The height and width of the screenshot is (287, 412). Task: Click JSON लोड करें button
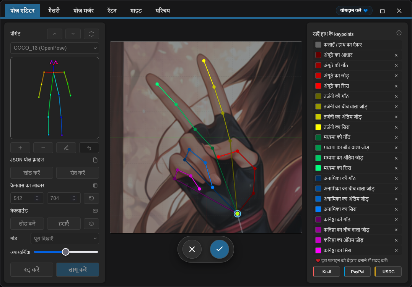(x=32, y=173)
